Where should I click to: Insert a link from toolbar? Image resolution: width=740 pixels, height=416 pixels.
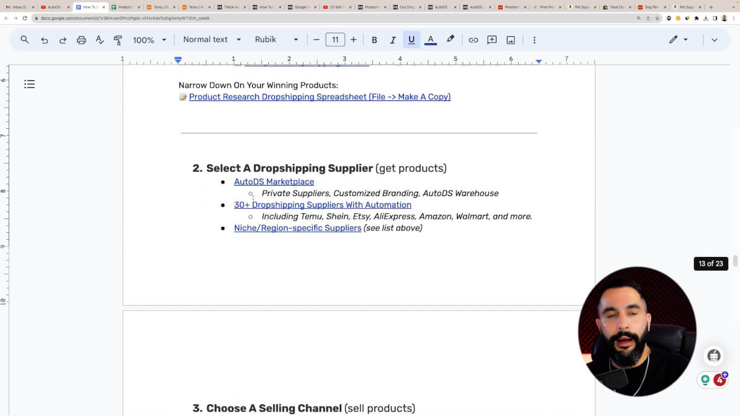pos(473,39)
